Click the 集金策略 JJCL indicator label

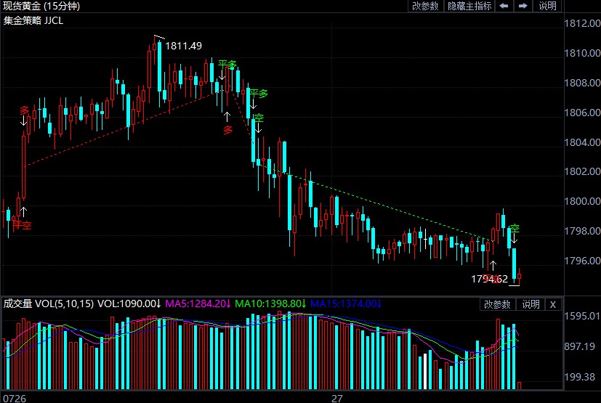(33, 20)
